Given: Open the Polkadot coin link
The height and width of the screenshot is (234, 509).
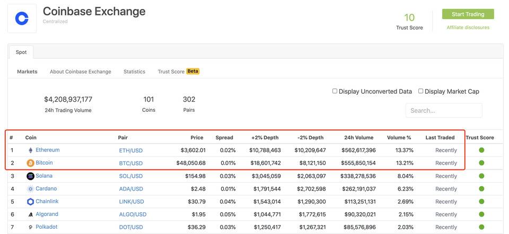Looking at the screenshot, I should tap(47, 227).
